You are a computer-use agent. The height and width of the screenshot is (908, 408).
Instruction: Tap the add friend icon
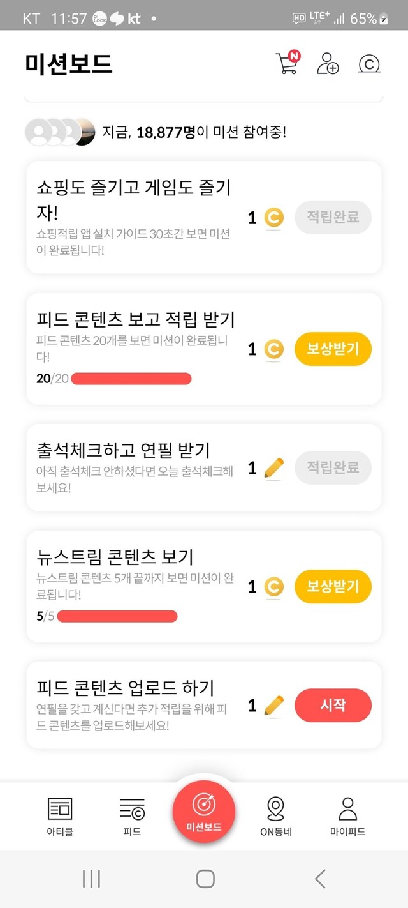[x=328, y=64]
